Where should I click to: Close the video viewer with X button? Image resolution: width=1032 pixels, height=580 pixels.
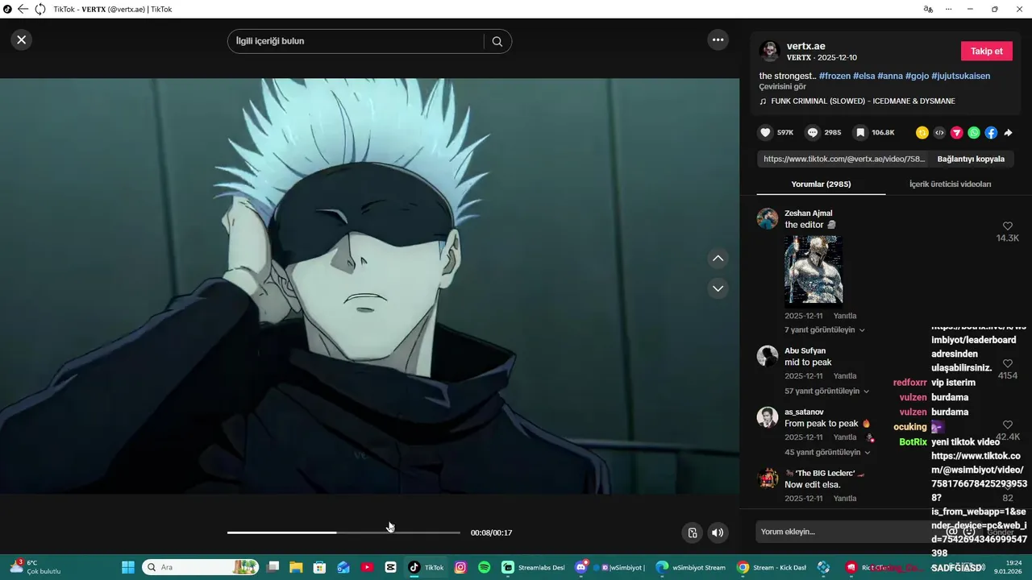(x=22, y=39)
